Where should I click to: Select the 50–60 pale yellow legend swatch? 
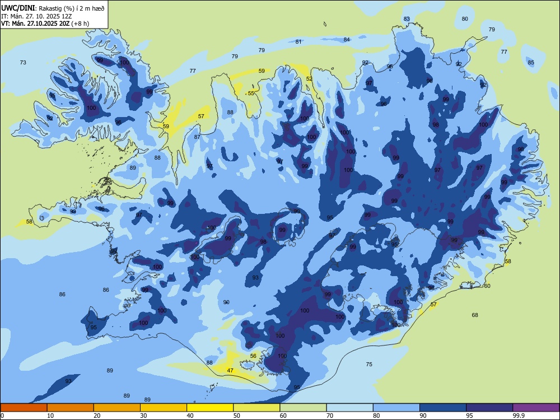point(257,408)
